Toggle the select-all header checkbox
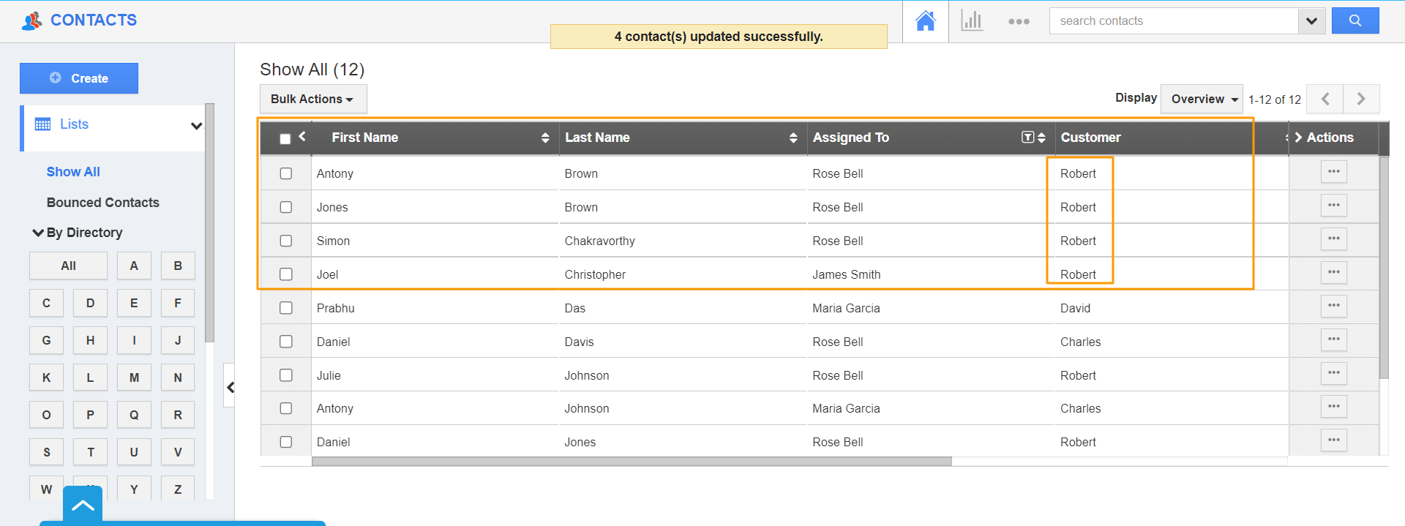Screen dimensions: 1405x526 coord(285,138)
